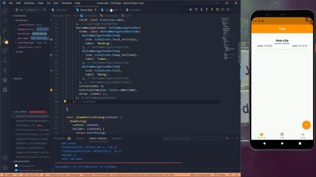Trigger Hot Reload lightning icon
Image resolution: width=316 pixels, height=177 pixels.
212,10
